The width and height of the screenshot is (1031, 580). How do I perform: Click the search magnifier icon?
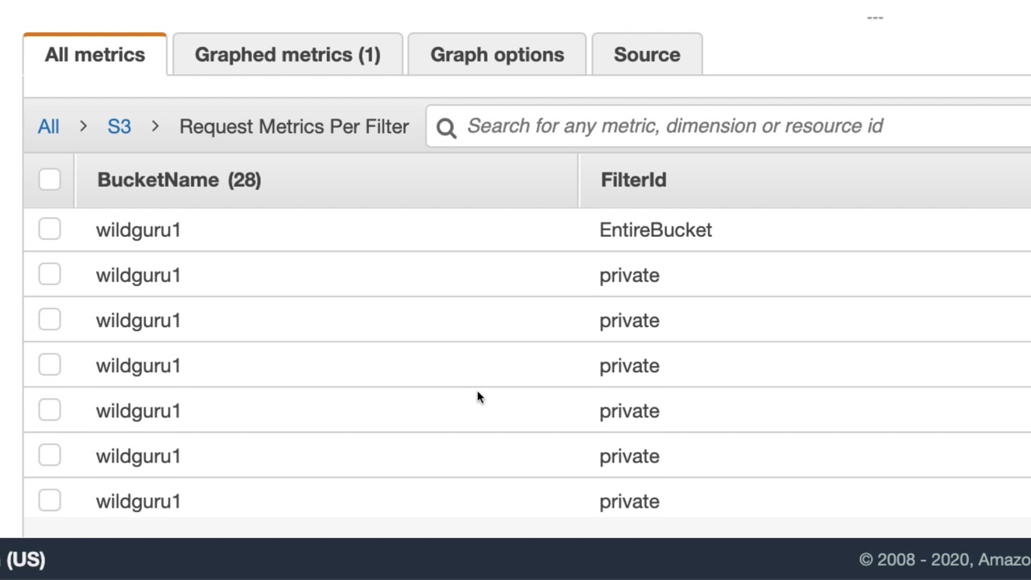(446, 127)
